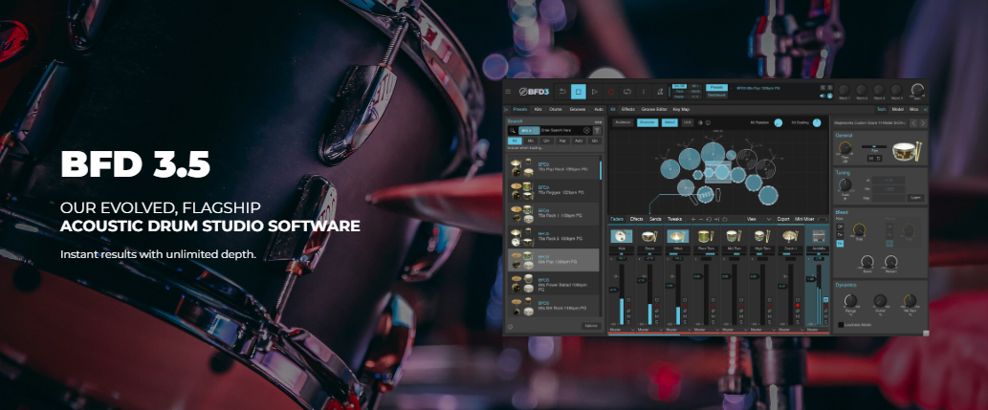
Task: Toggle the Mini Mixer switch
Action: click(x=823, y=219)
